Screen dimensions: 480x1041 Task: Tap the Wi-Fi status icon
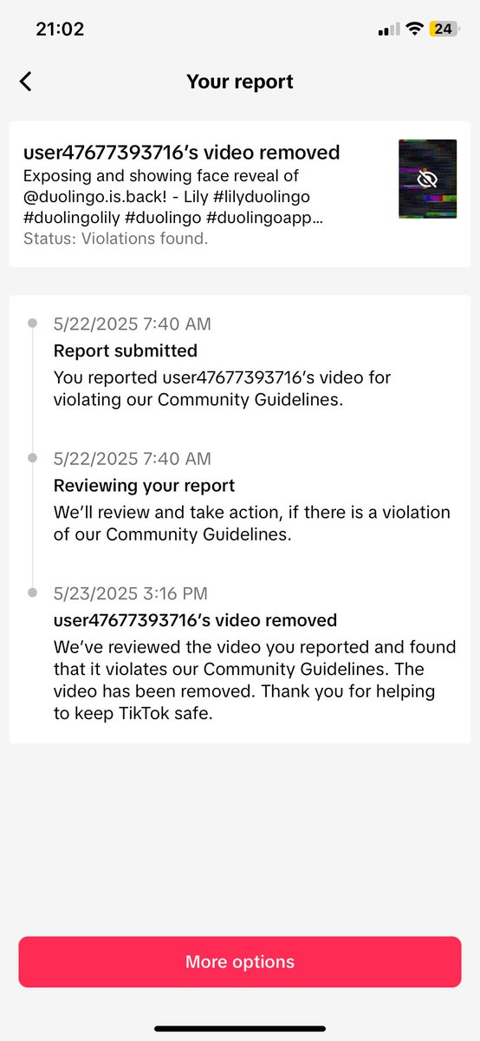[x=415, y=29]
